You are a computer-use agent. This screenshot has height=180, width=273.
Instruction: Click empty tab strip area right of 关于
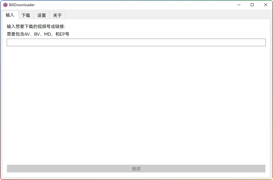(x=167, y=15)
